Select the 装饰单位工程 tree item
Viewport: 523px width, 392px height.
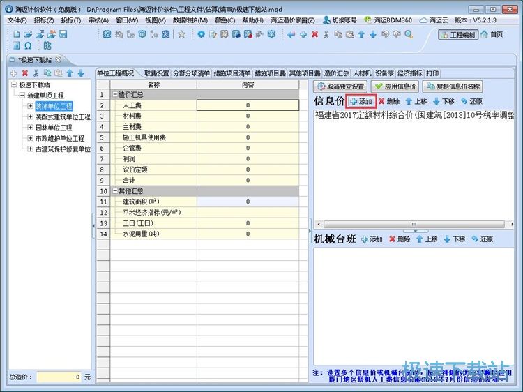click(54, 106)
